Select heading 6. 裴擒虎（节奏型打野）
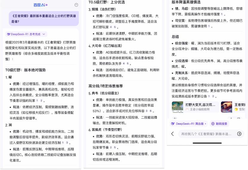 [x=105, y=130]
